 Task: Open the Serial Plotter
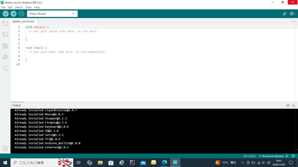click(284, 14)
